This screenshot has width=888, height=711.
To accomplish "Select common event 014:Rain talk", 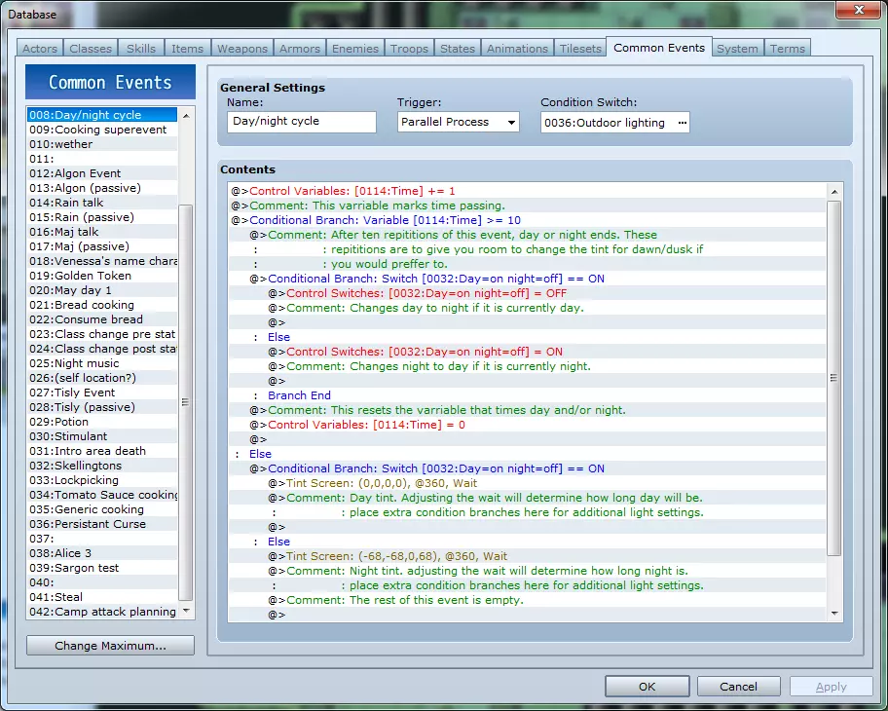I will pyautogui.click(x=66, y=203).
